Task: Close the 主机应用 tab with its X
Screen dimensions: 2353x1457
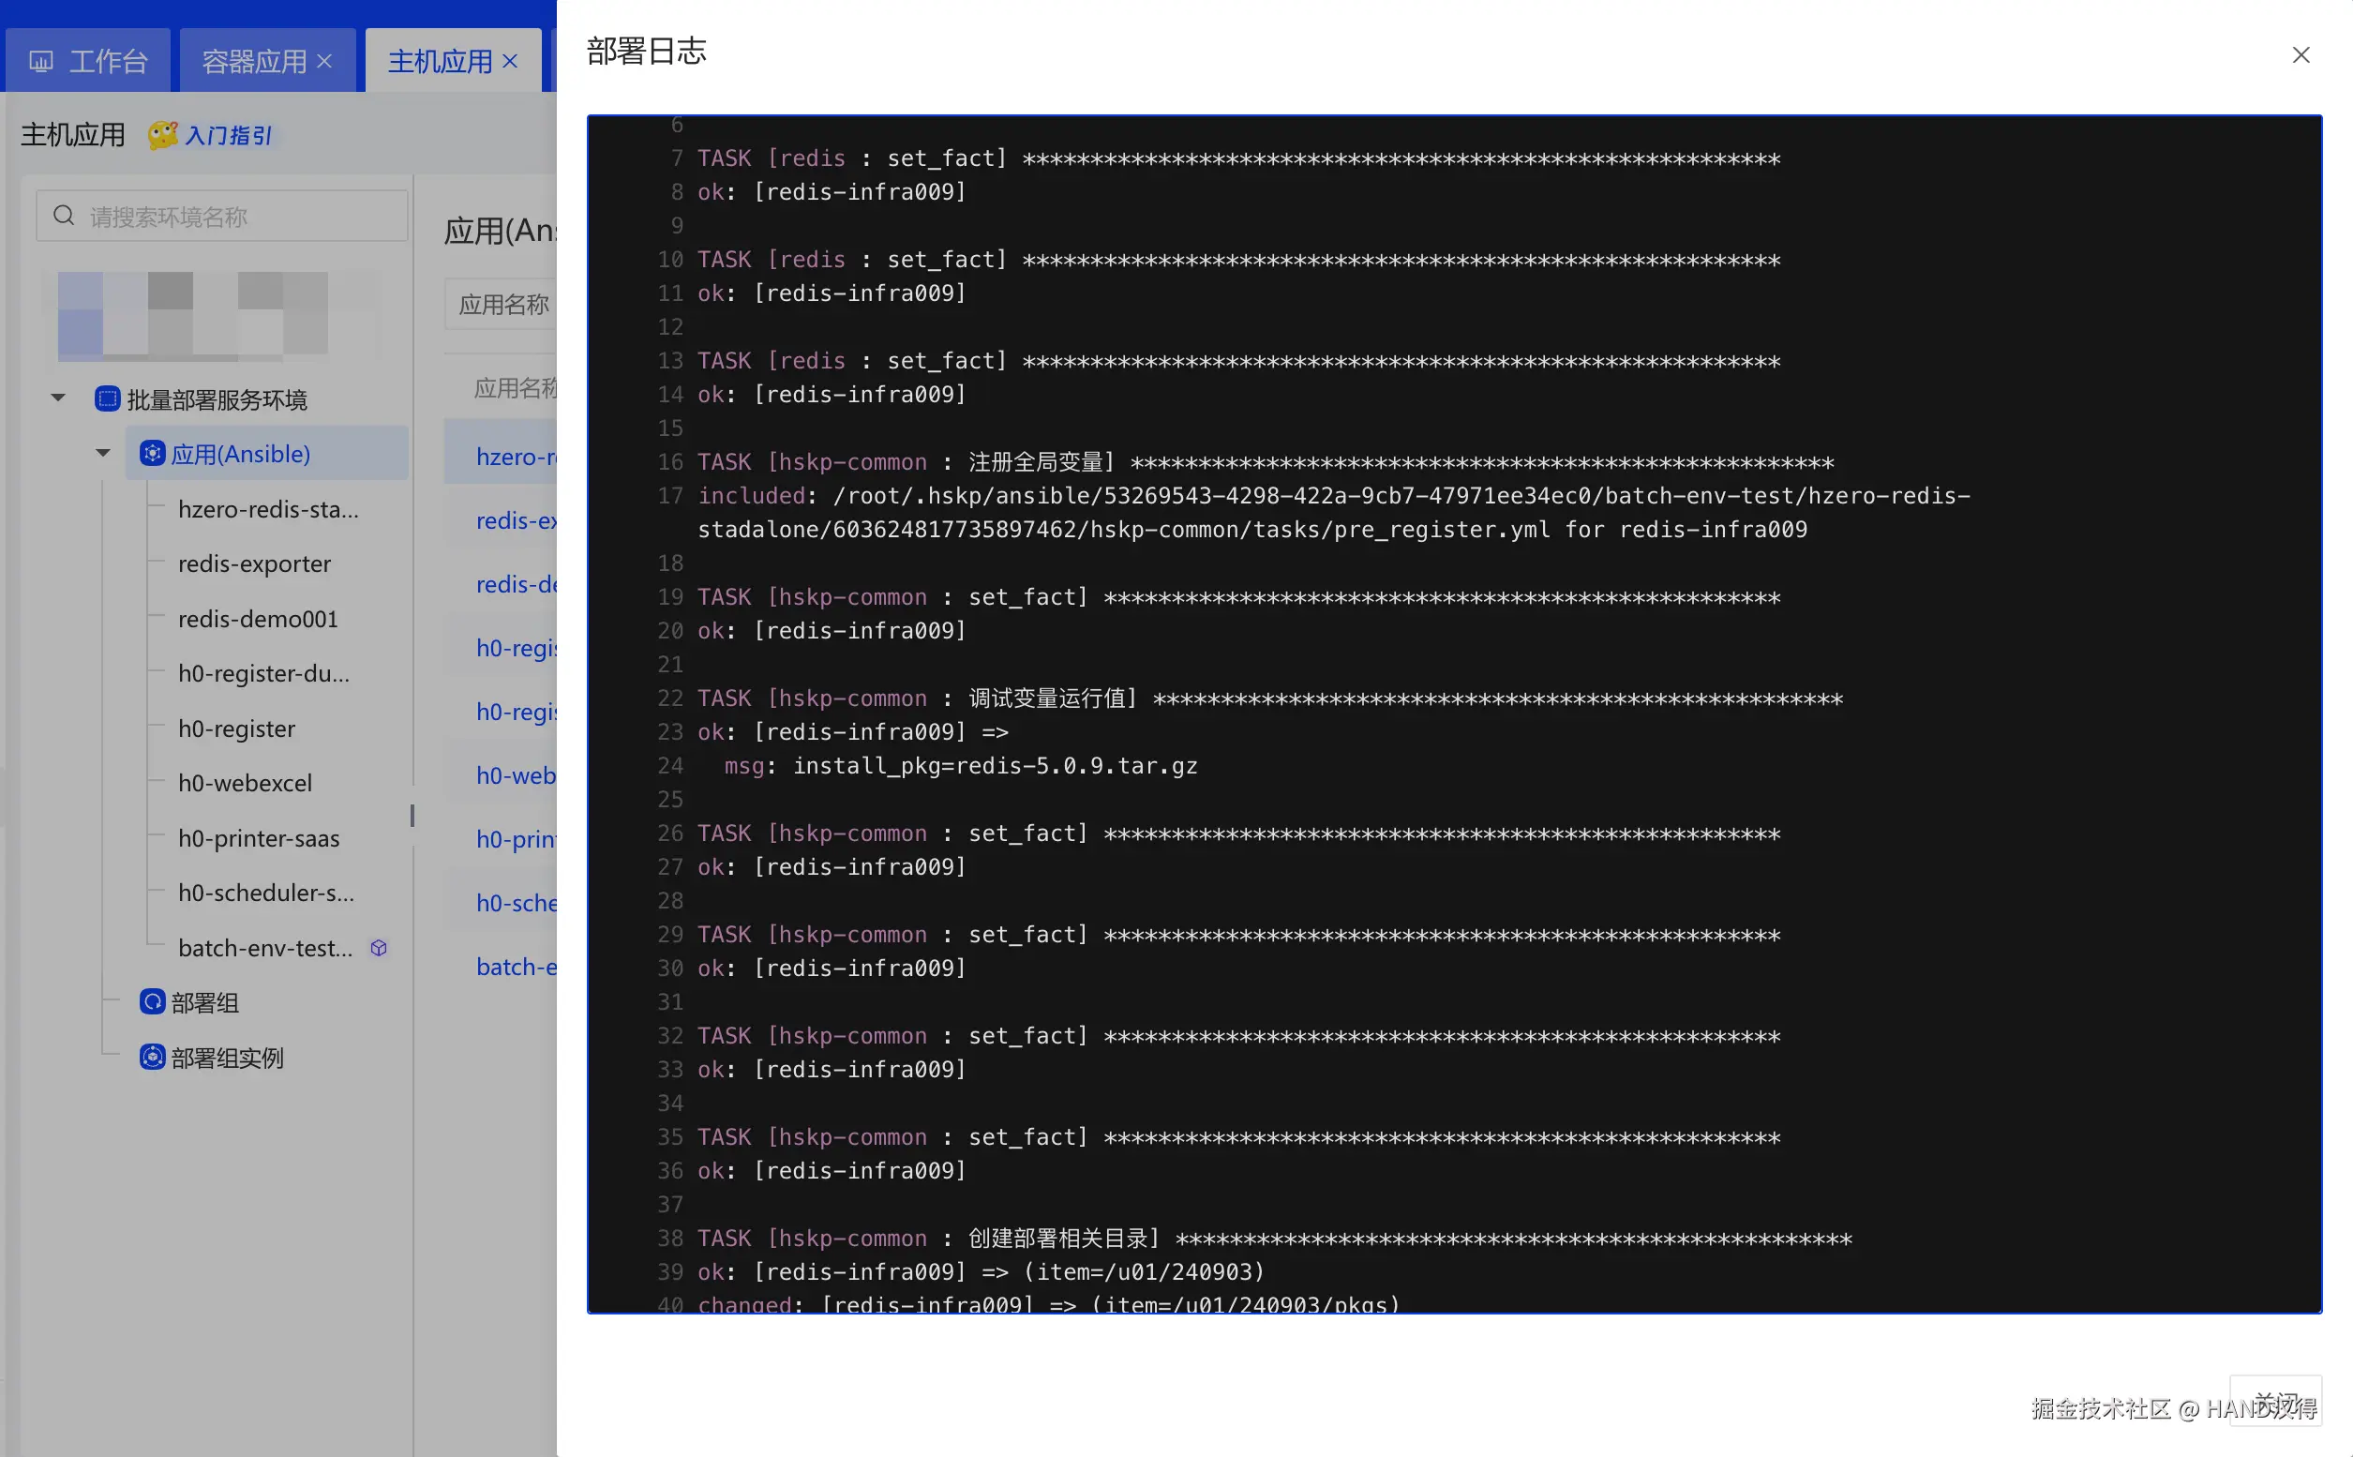Action: coord(511,62)
